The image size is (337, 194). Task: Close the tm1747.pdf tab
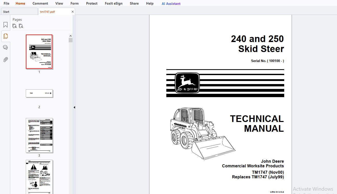(73, 12)
